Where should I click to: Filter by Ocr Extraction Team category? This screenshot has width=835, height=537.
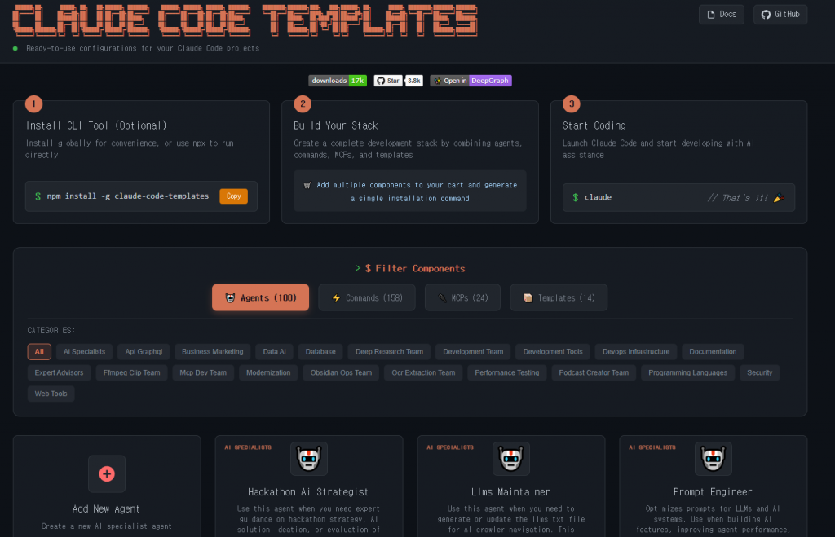[x=423, y=372]
